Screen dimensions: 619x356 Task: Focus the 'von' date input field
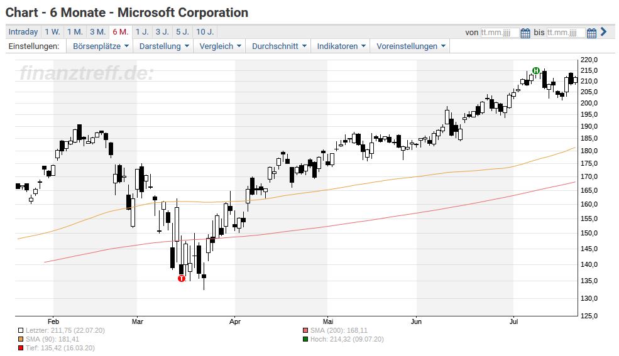point(500,33)
